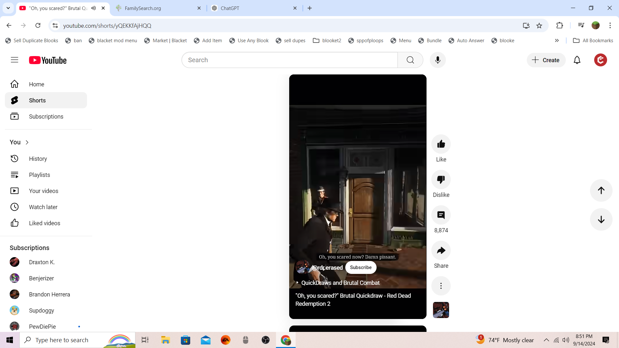
Task: Subscribe to the @rdr.erased channel
Action: [x=360, y=267]
